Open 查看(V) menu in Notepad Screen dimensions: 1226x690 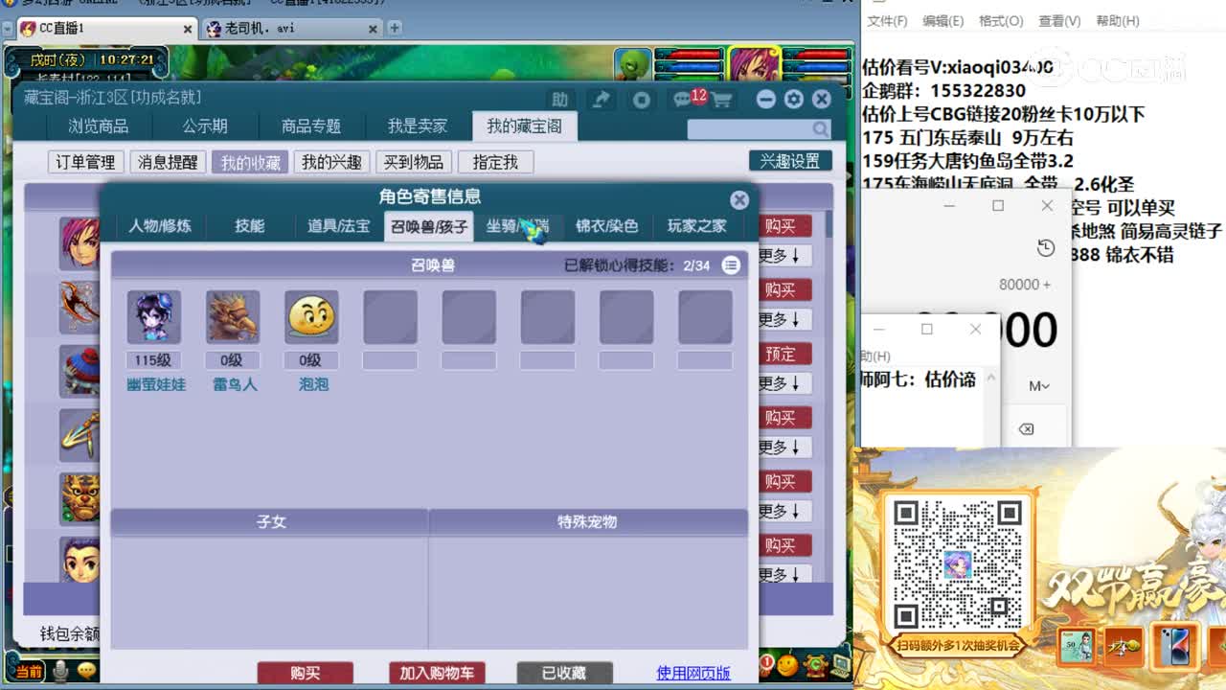pyautogui.click(x=1059, y=21)
